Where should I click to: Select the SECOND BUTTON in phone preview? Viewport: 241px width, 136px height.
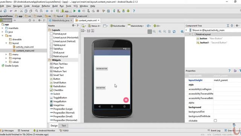click(102, 69)
